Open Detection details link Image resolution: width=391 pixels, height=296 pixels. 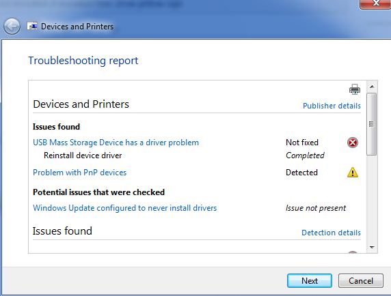331,233
